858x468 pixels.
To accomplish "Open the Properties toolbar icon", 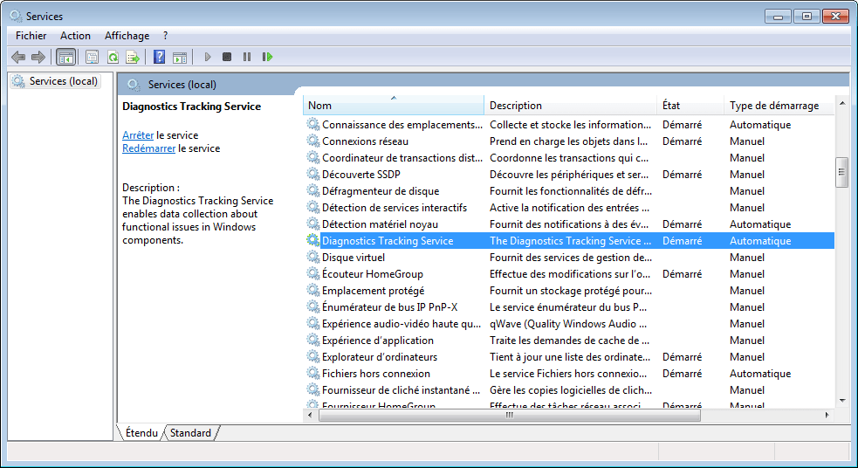I will click(x=92, y=57).
